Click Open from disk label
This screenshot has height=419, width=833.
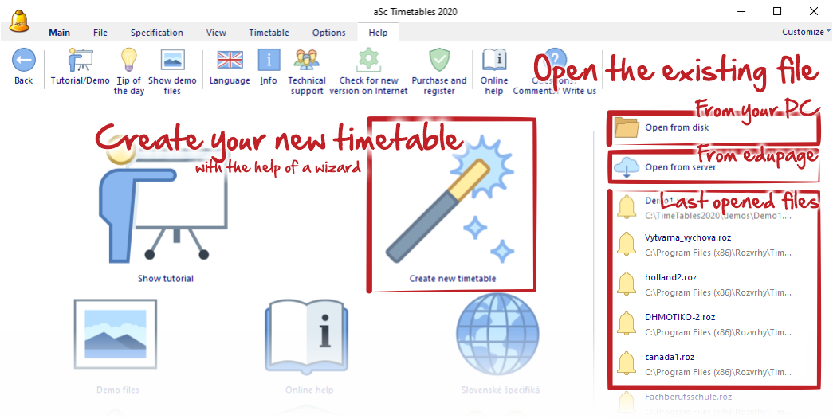(x=677, y=127)
